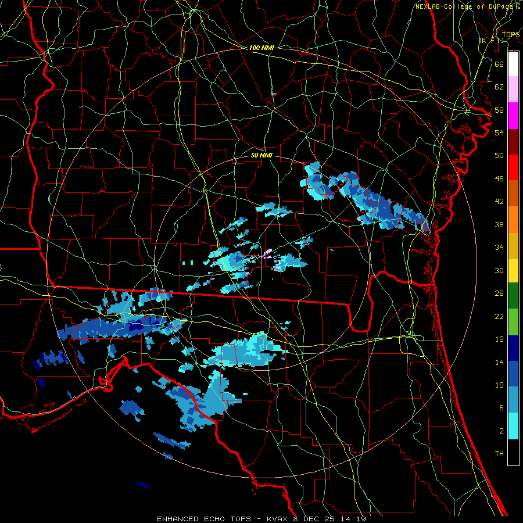Click the legend value "6"
This screenshot has width=523, height=523.
pos(501,407)
